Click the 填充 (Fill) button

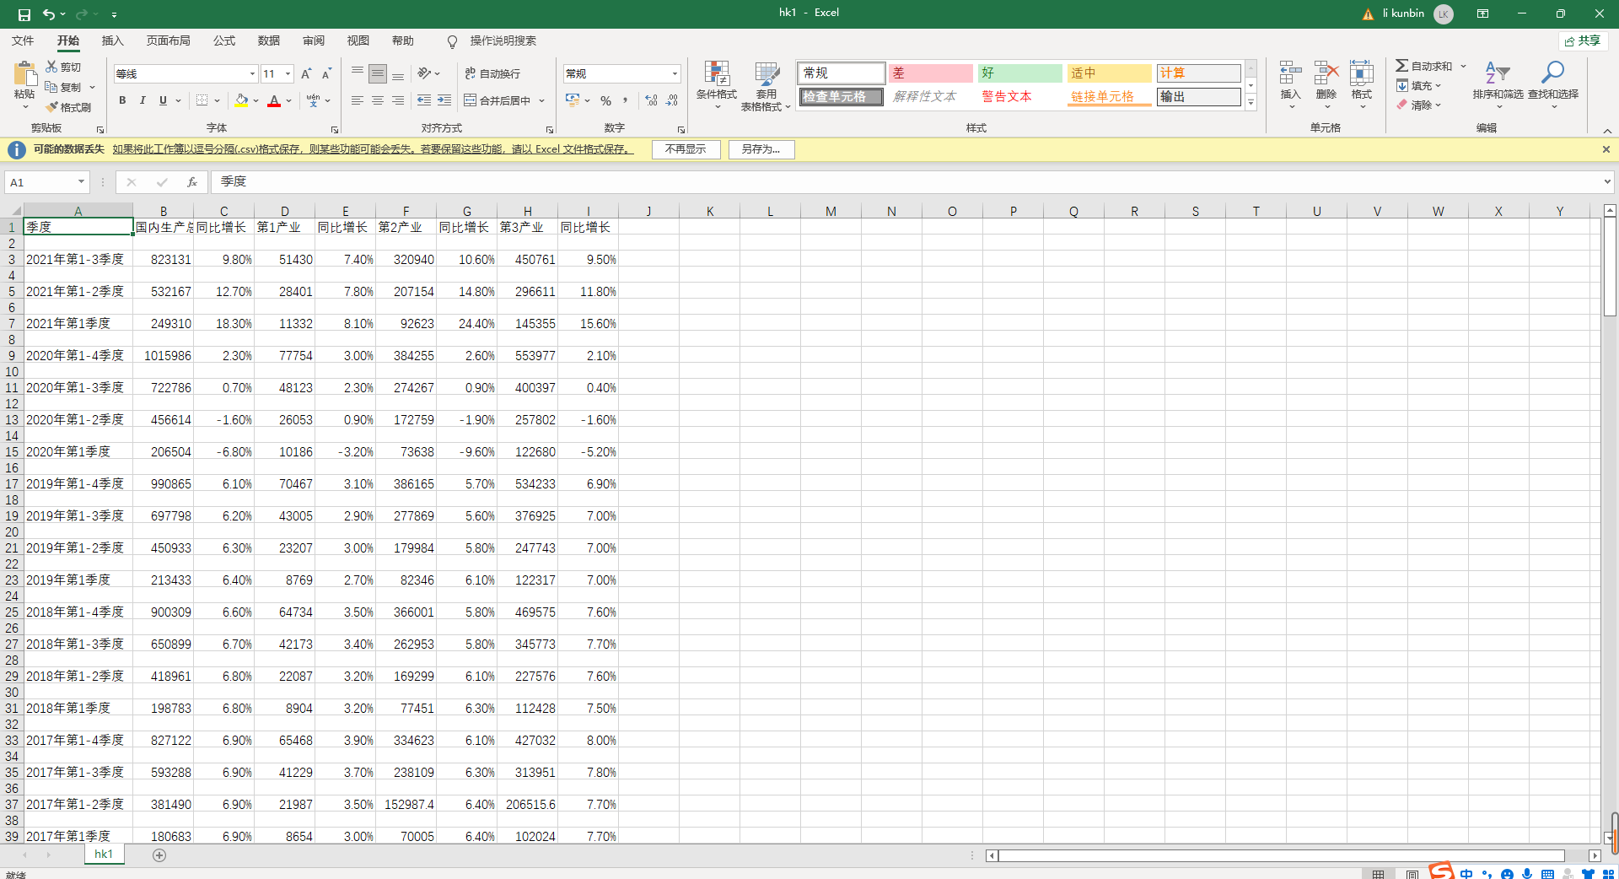tap(1419, 86)
